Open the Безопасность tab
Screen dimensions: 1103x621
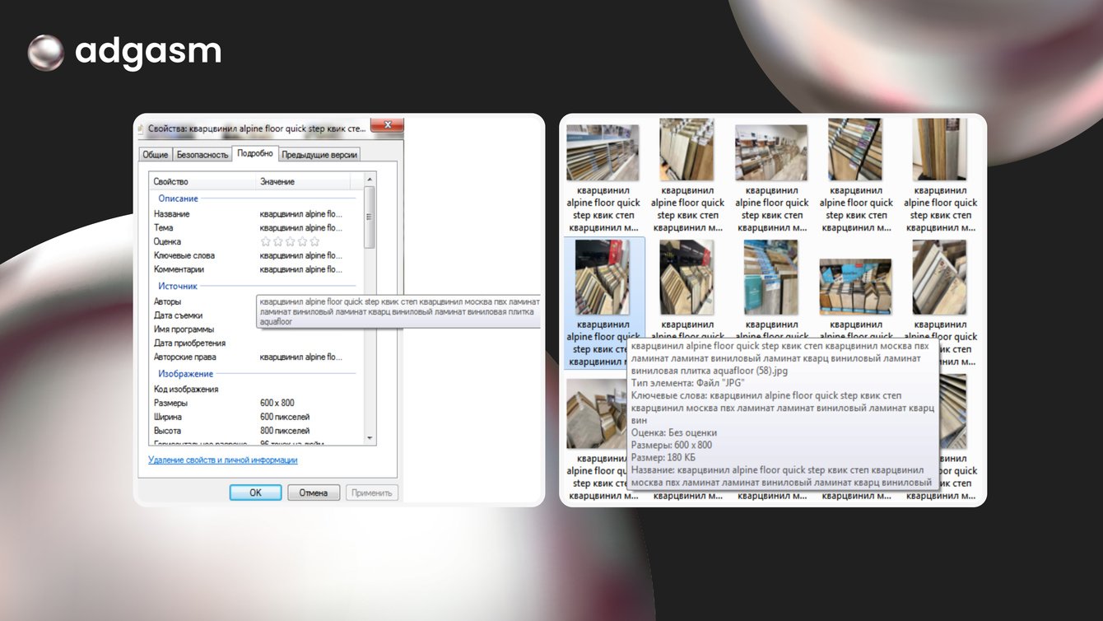click(202, 155)
